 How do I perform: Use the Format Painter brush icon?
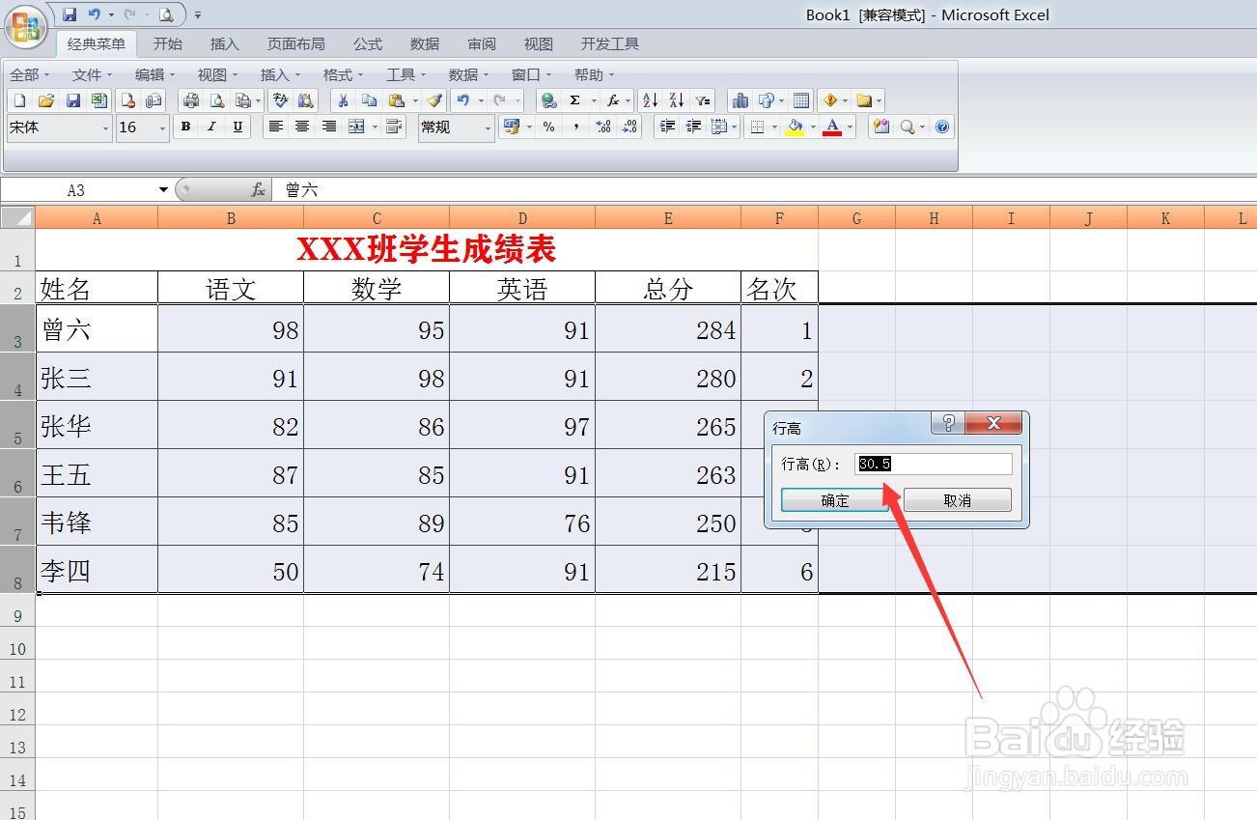click(435, 99)
